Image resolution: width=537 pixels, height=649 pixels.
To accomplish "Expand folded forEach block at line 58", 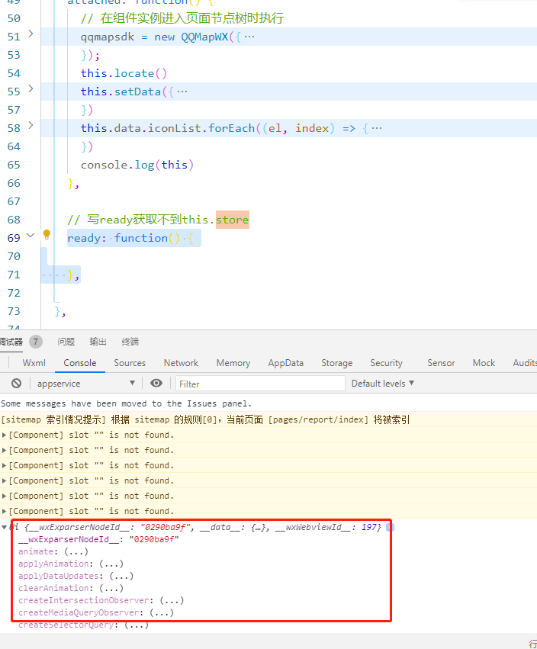I will tap(31, 126).
